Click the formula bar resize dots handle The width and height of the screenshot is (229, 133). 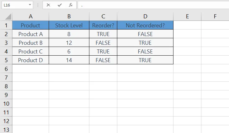(x=38, y=5)
